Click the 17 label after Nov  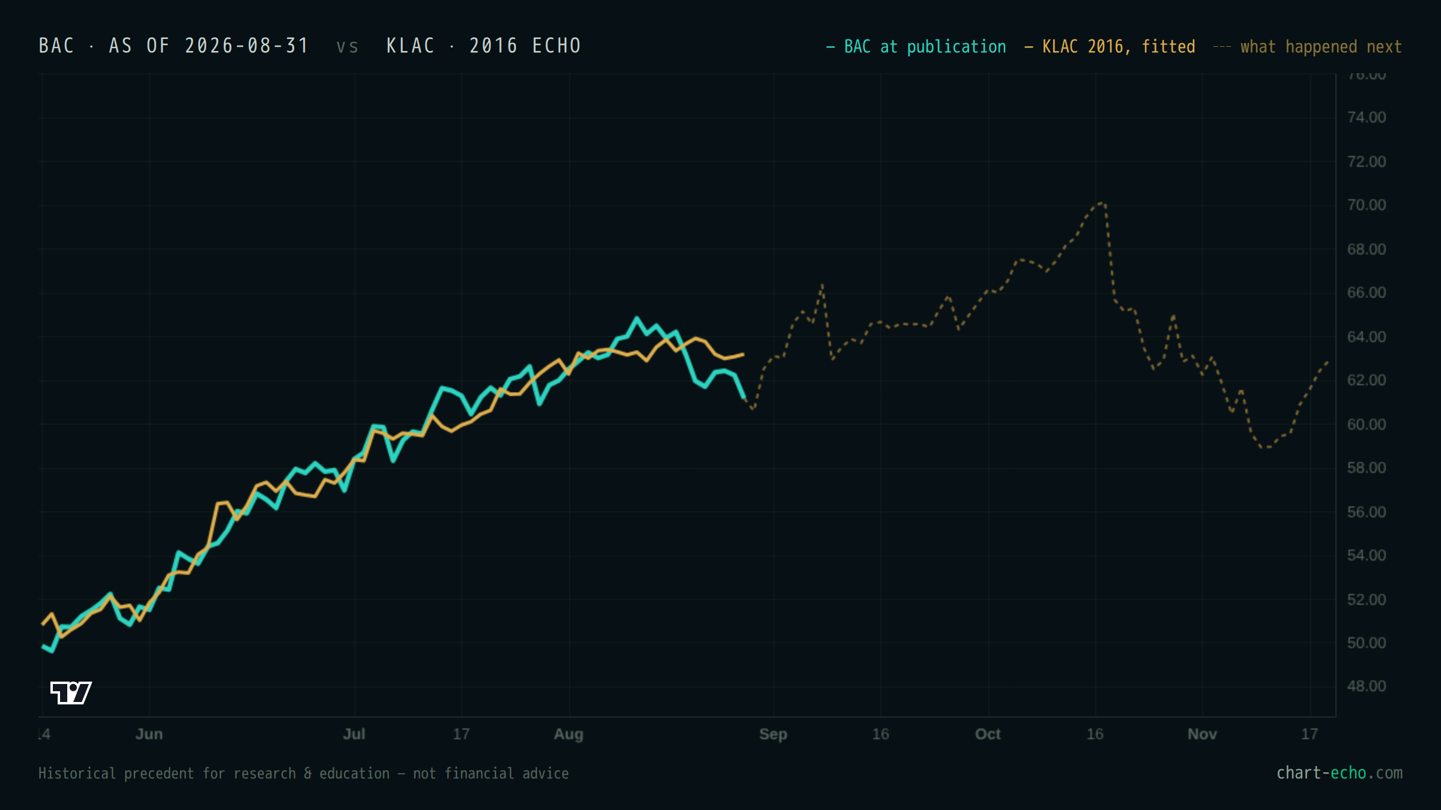click(1310, 734)
